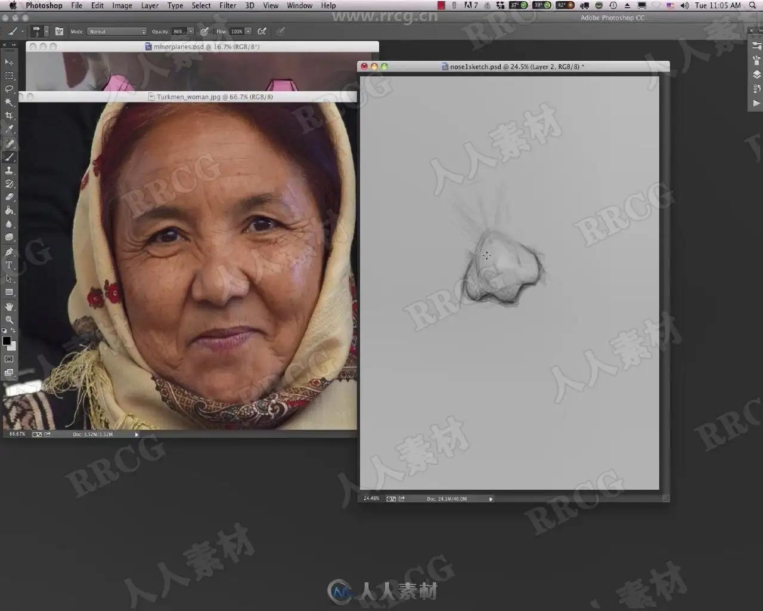Select the Paint Bucket tool
763x611 pixels.
click(x=9, y=211)
